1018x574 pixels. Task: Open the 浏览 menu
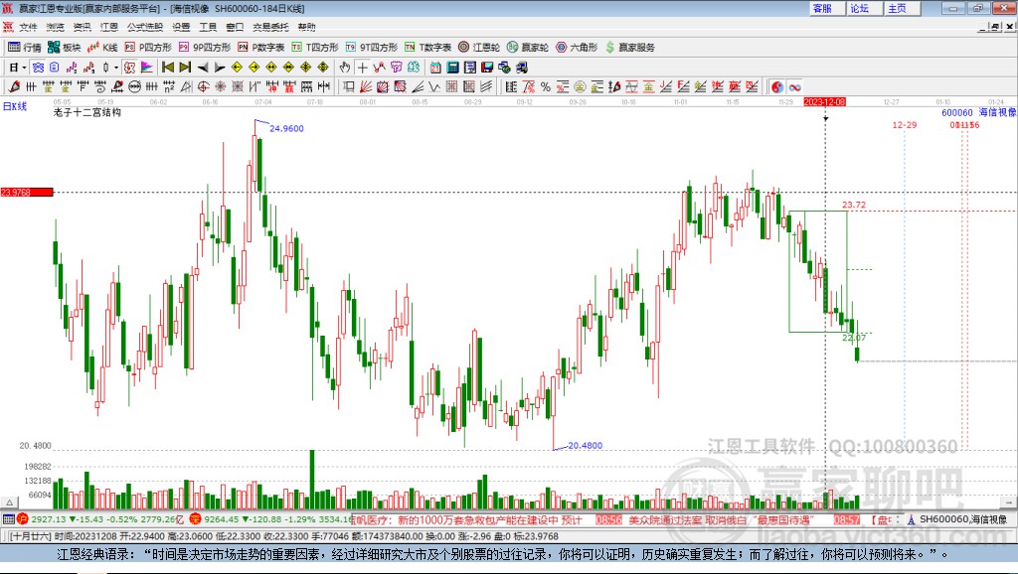56,27
